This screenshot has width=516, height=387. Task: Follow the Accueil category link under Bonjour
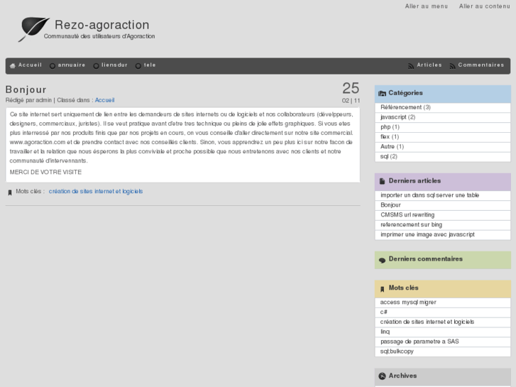(104, 100)
